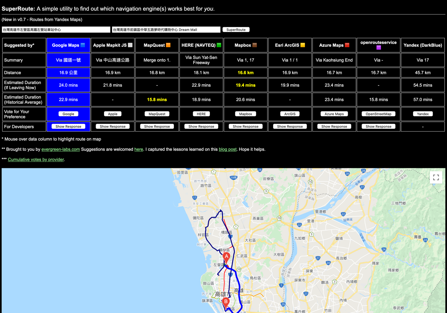This screenshot has height=313, width=447.
Task: Click the '54.5 mins' Yandex duration cell
Action: pos(423,85)
